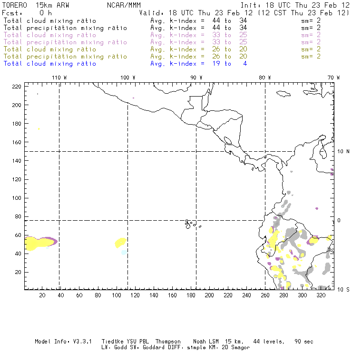The image size is (352, 352).
Task: Click the '(12 CST Thu 23 Feb 12)' local time text
Action: click(x=303, y=13)
